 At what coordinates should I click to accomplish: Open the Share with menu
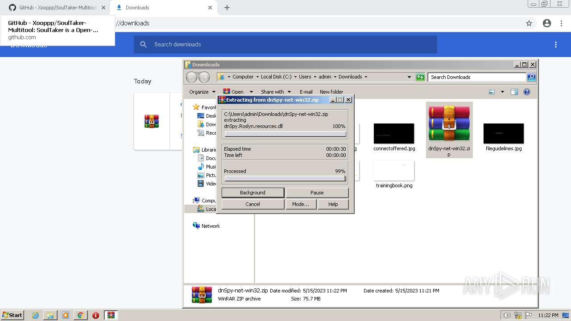[275, 92]
